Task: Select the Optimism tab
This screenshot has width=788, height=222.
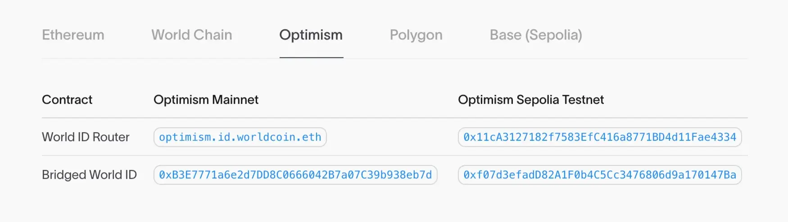Action: 311,35
